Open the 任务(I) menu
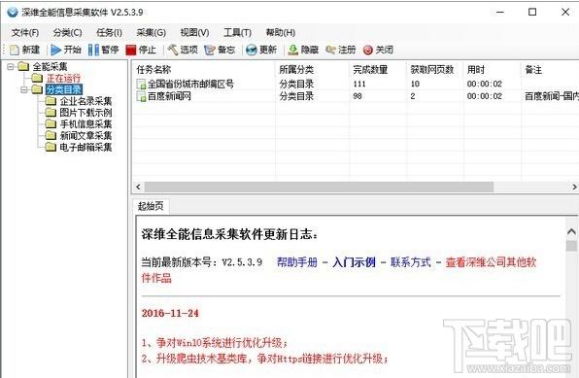The width and height of the screenshot is (579, 378). (109, 32)
